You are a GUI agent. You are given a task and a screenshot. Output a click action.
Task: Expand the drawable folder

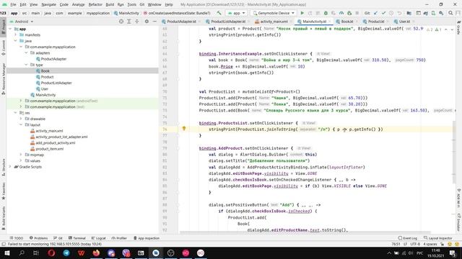tap(21, 119)
